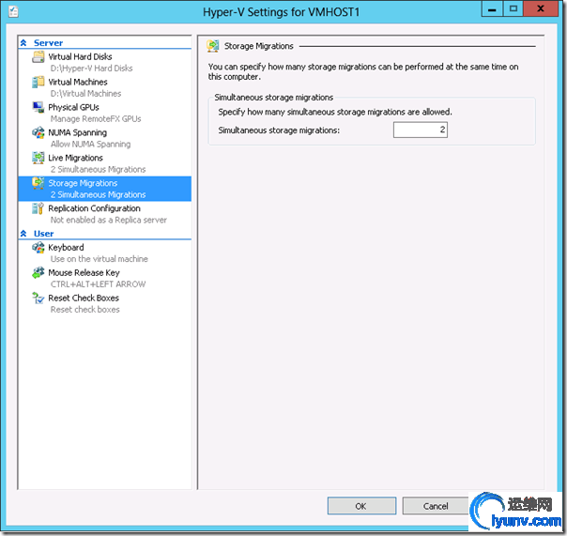The height and width of the screenshot is (536, 567).
Task: Click the 'Manage RemoteFX GPUs' subtitle
Action: coord(96,119)
